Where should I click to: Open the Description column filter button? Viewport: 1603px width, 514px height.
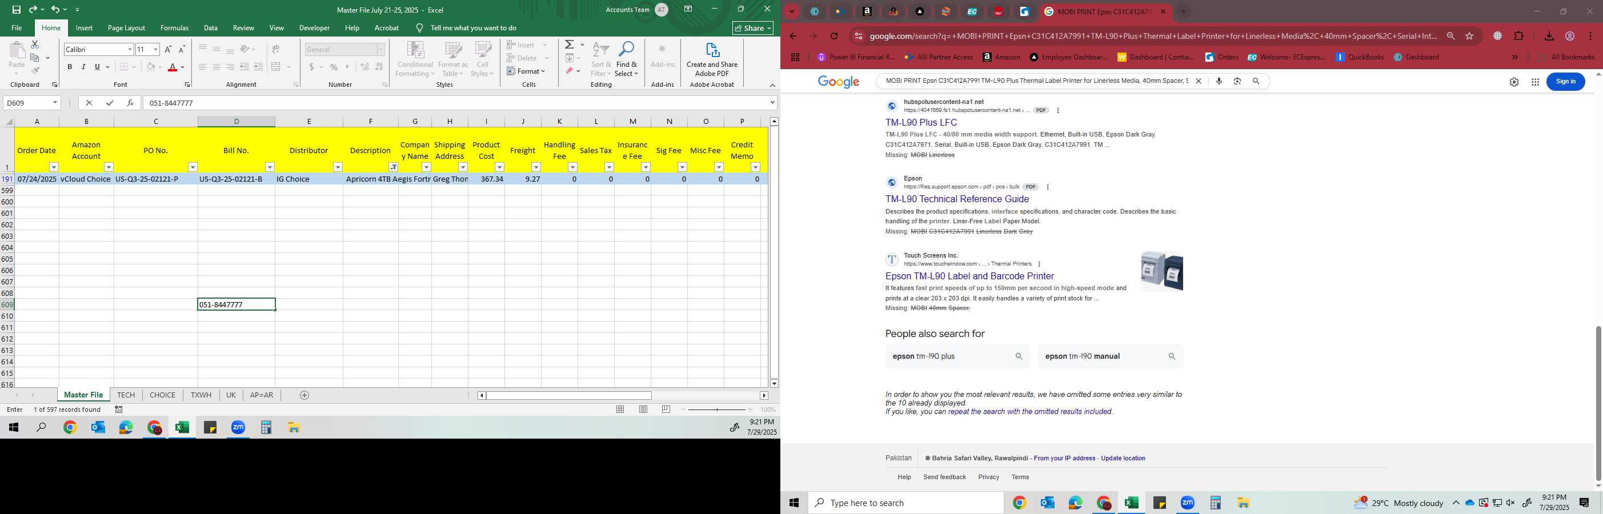[393, 167]
